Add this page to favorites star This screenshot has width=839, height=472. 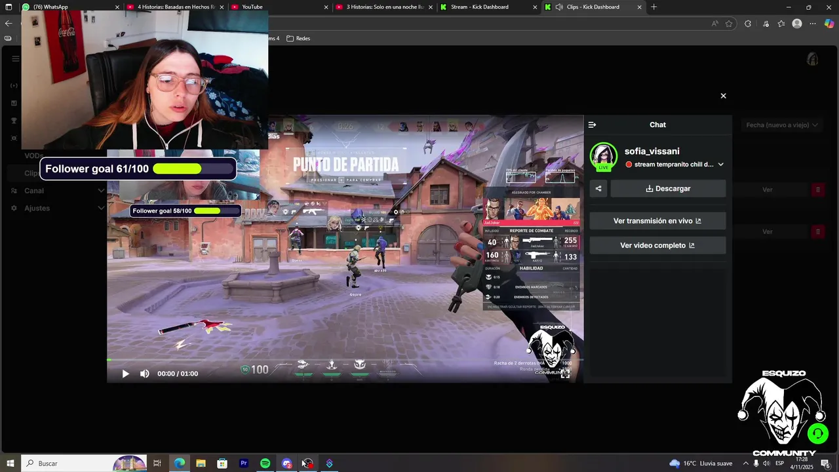pos(729,24)
